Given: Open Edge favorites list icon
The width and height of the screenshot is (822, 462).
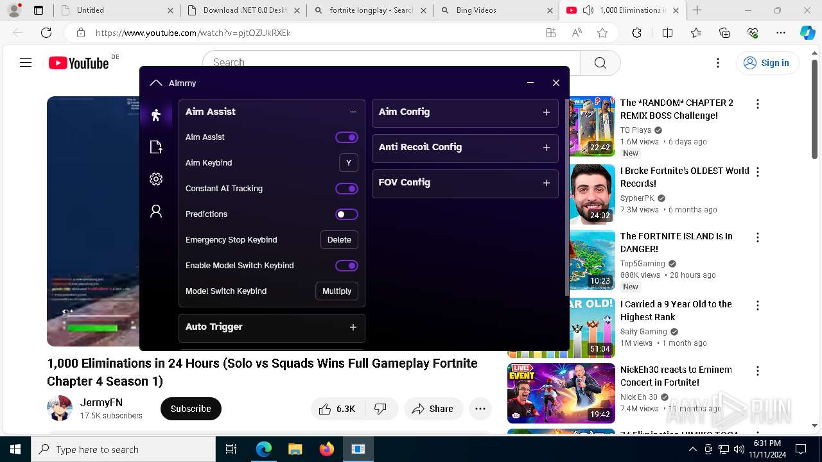Looking at the screenshot, I should point(696,33).
